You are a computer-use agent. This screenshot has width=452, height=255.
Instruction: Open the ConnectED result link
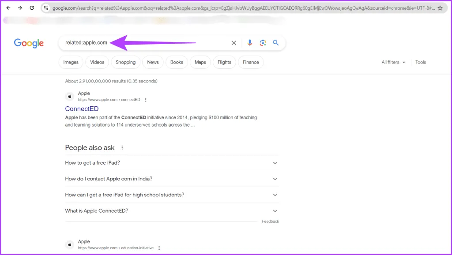point(82,109)
